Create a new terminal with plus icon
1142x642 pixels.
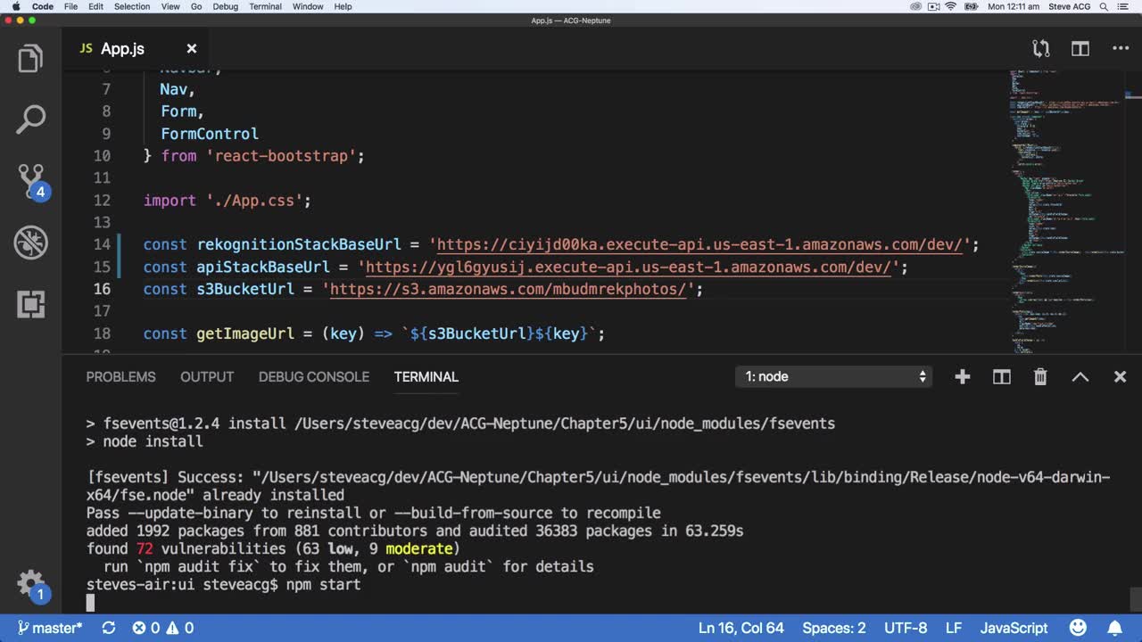pyautogui.click(x=962, y=377)
